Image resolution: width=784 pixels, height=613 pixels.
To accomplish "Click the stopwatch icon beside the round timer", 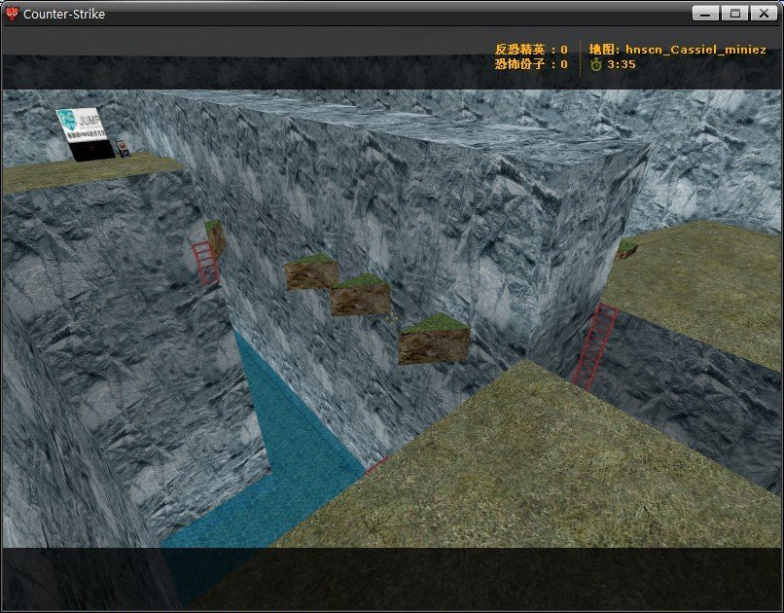I will pos(595,64).
